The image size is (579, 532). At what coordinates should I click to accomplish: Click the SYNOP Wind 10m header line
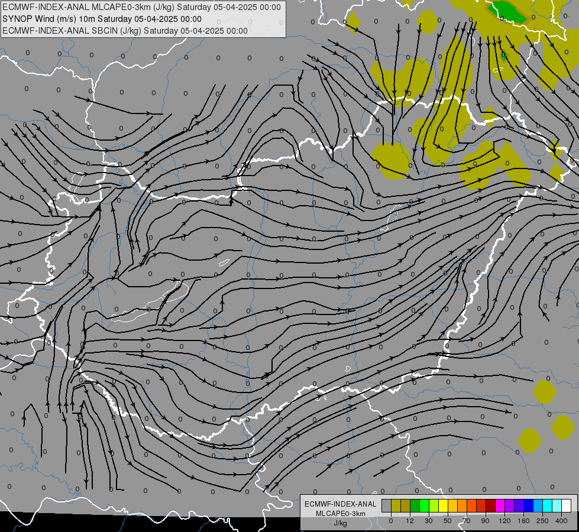tap(102, 19)
